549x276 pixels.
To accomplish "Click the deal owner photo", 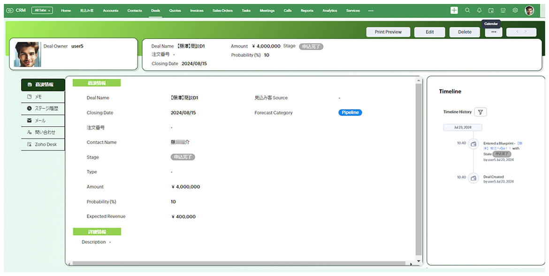I will tap(27, 54).
